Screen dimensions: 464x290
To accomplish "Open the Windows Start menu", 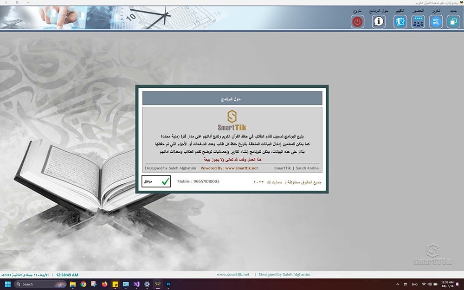I will coord(7,284).
